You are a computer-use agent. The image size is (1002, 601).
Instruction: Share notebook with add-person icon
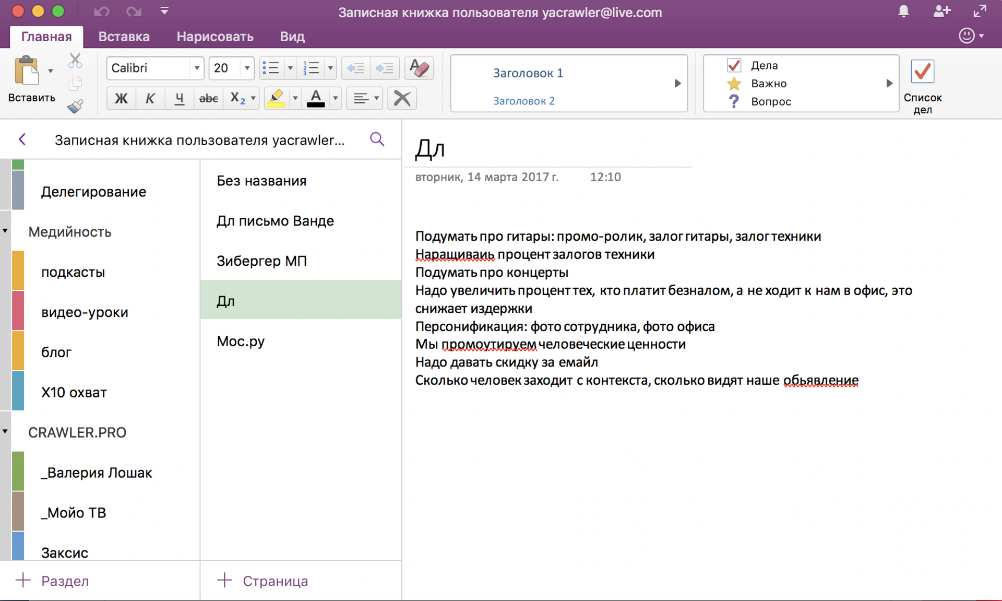click(x=941, y=11)
